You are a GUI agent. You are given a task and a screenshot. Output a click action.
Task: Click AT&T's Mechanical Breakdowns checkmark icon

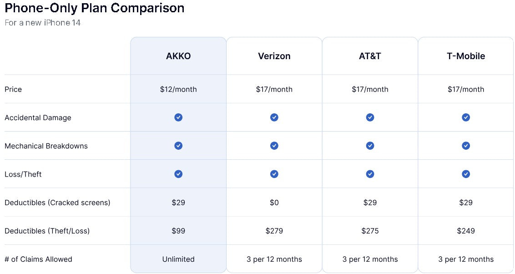coord(370,146)
